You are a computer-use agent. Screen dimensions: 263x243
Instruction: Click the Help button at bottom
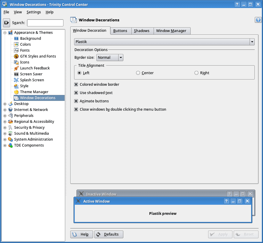(x=82, y=234)
